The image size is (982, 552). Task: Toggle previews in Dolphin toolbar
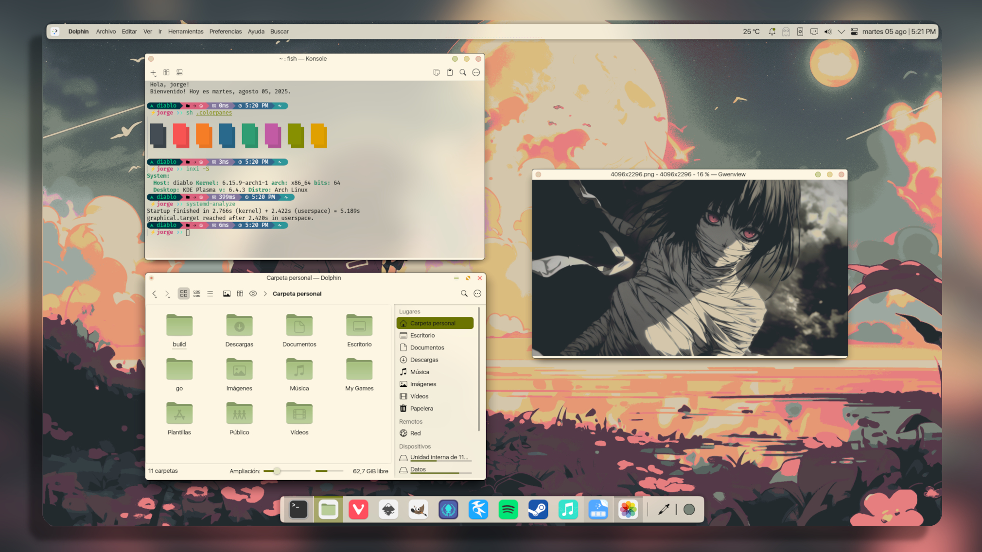click(227, 293)
